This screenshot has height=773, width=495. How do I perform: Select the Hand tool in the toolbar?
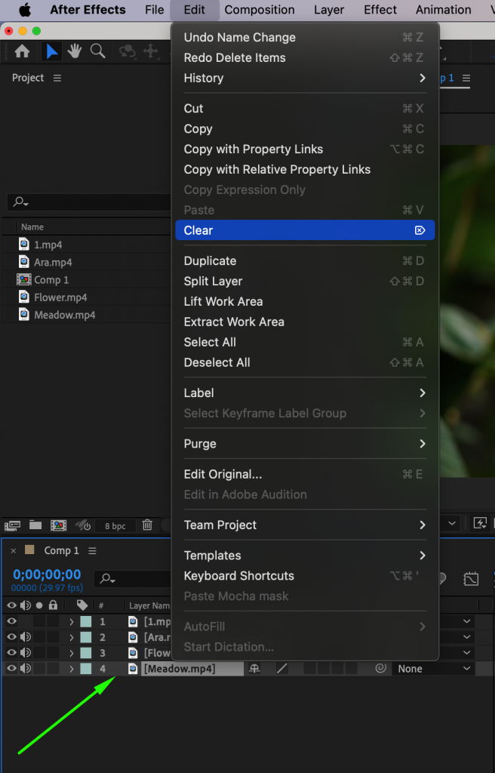point(73,51)
